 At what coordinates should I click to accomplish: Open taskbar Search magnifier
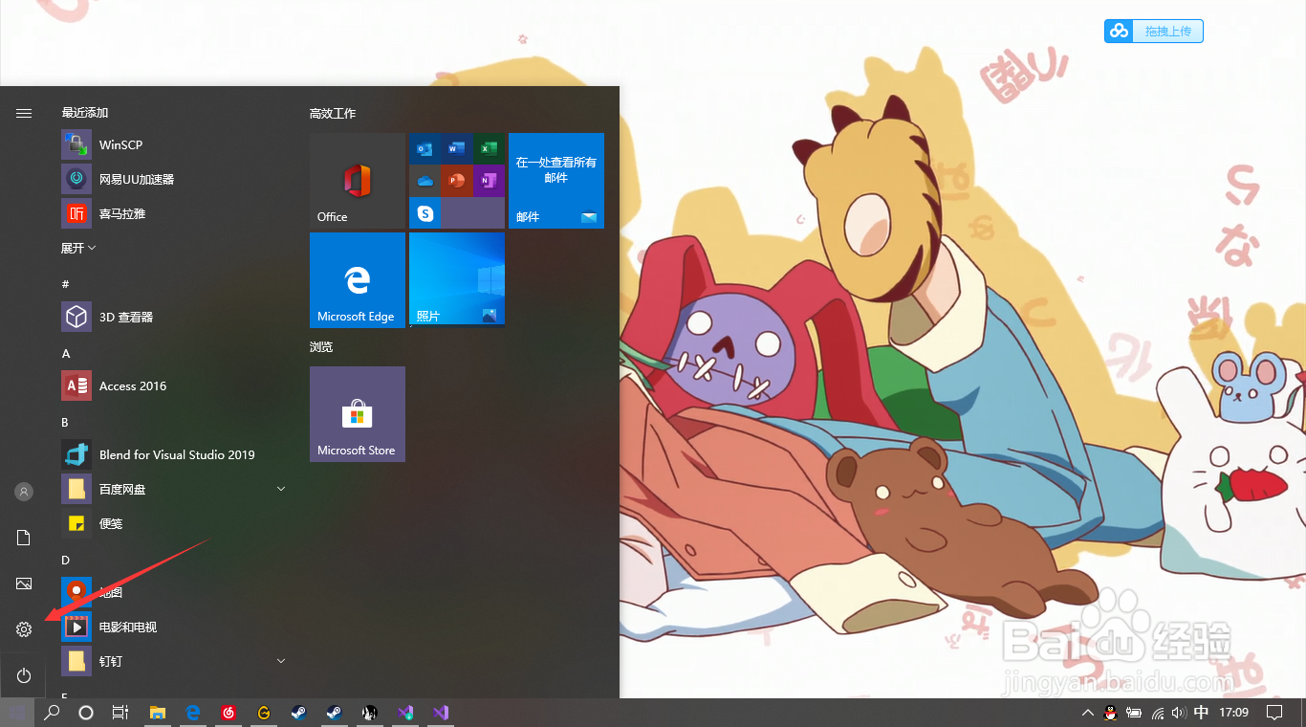53,713
